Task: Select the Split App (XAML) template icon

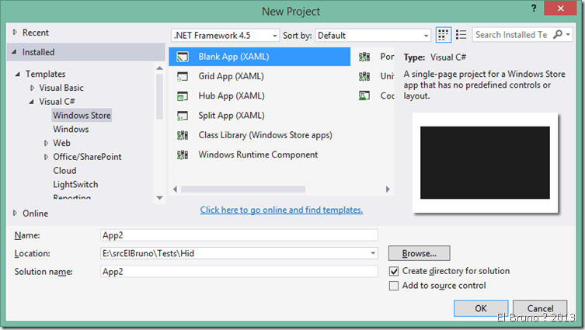Action: pyautogui.click(x=183, y=116)
